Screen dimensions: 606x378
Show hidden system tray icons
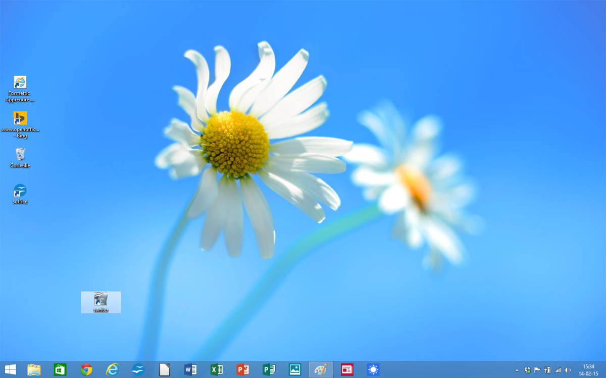pos(517,370)
